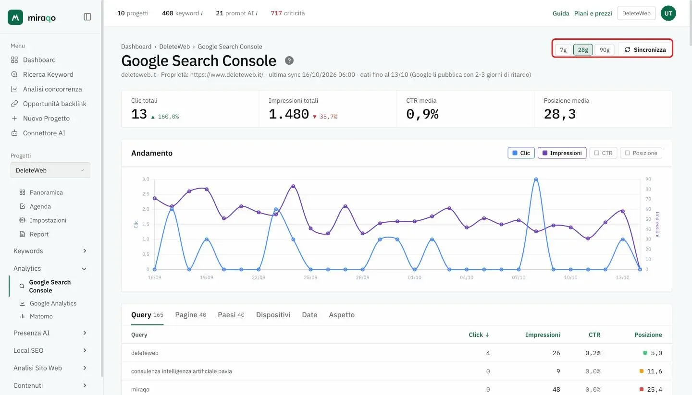Click the Nuovo Progetto plus icon
This screenshot has height=395, width=692.
pyautogui.click(x=14, y=119)
